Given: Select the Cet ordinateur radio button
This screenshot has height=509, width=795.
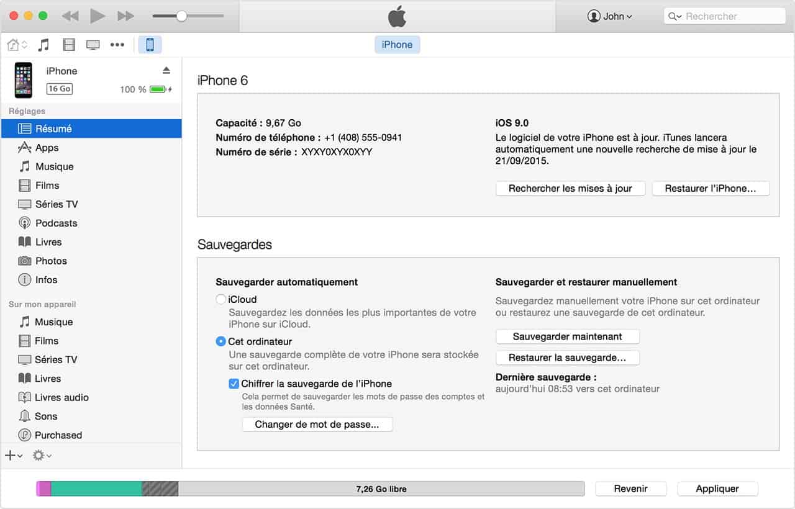Looking at the screenshot, I should click(220, 341).
